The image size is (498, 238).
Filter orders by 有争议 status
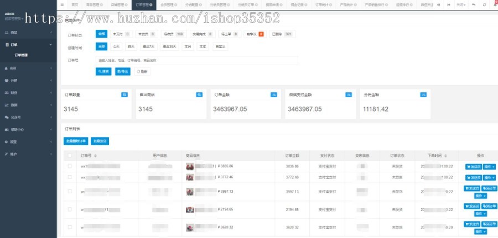coord(254,34)
